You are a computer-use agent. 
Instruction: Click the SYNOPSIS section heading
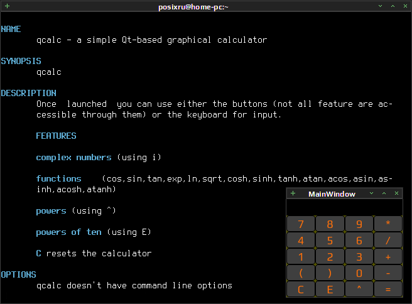click(21, 61)
